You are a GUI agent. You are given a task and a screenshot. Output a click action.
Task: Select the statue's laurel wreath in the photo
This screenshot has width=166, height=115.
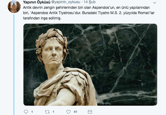51,41
